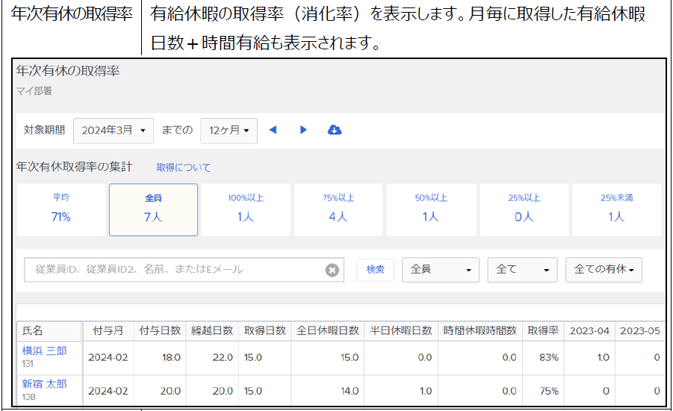Click the cloud download icon

tap(335, 130)
